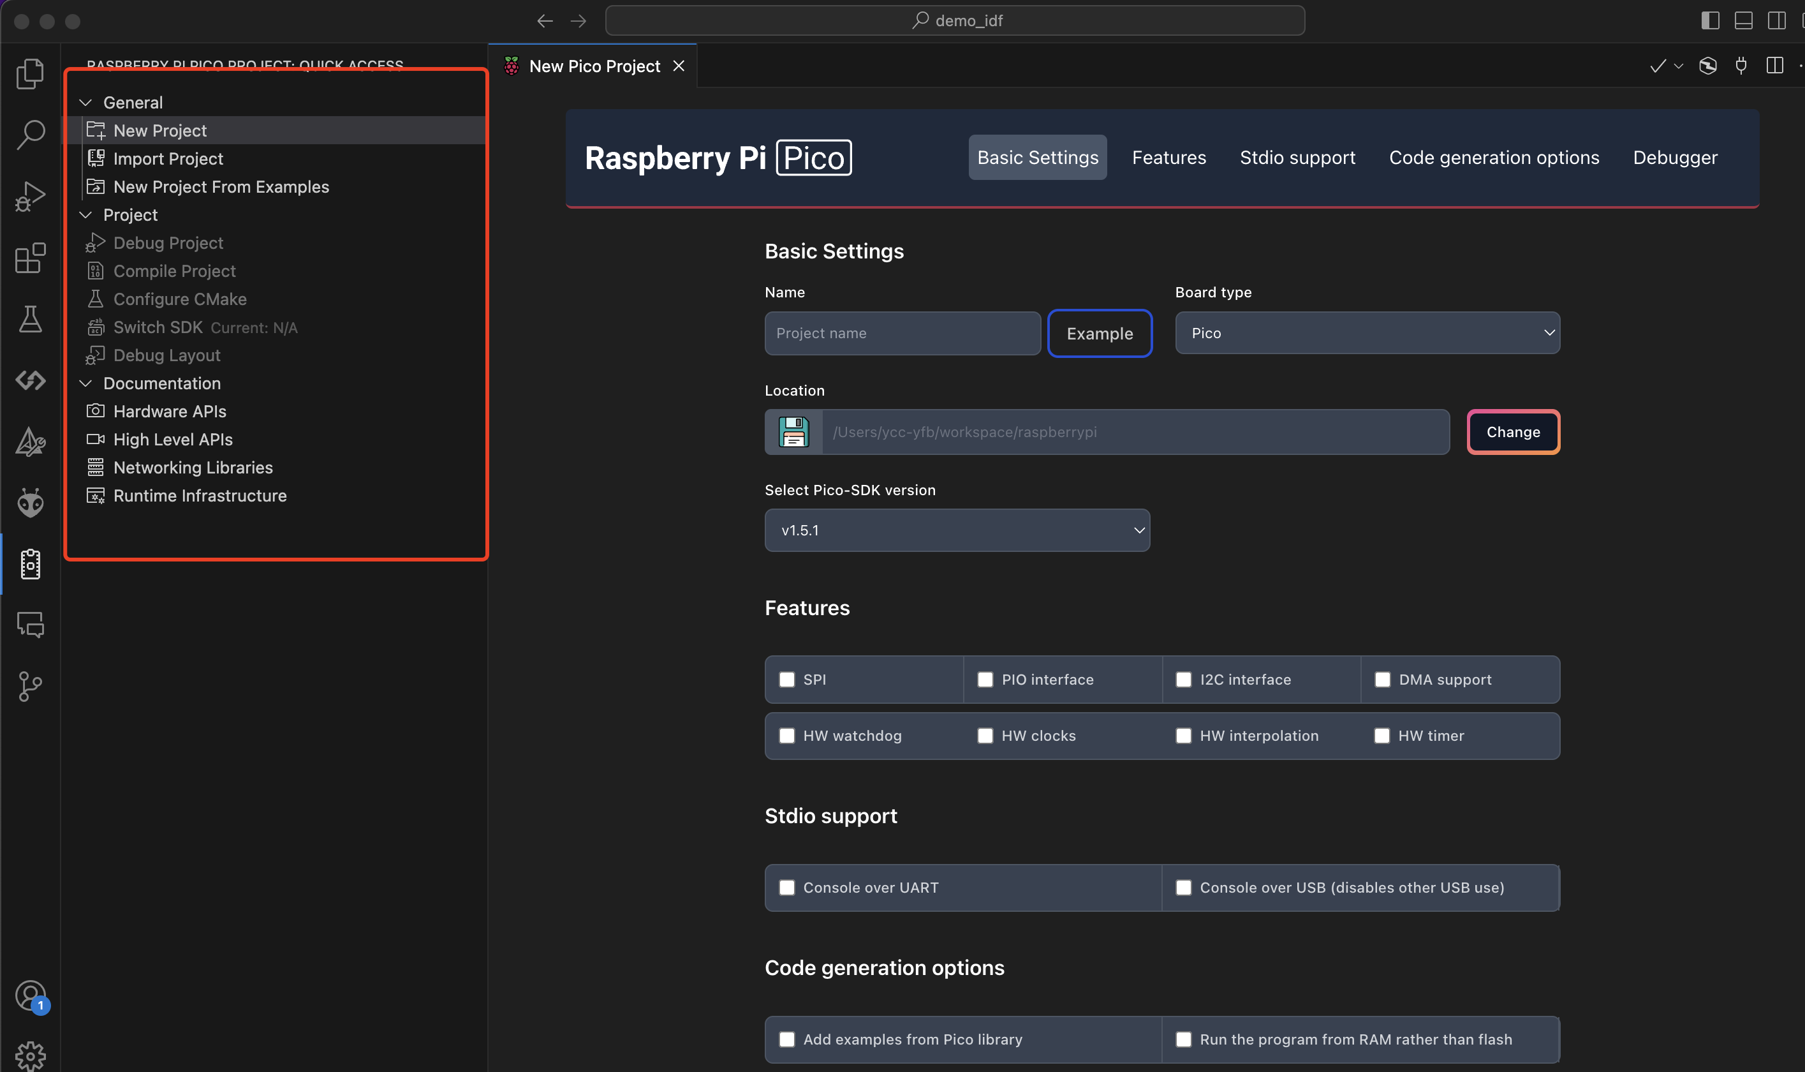1805x1072 pixels.
Task: Enable the I2C interface checkbox
Action: tap(1183, 680)
